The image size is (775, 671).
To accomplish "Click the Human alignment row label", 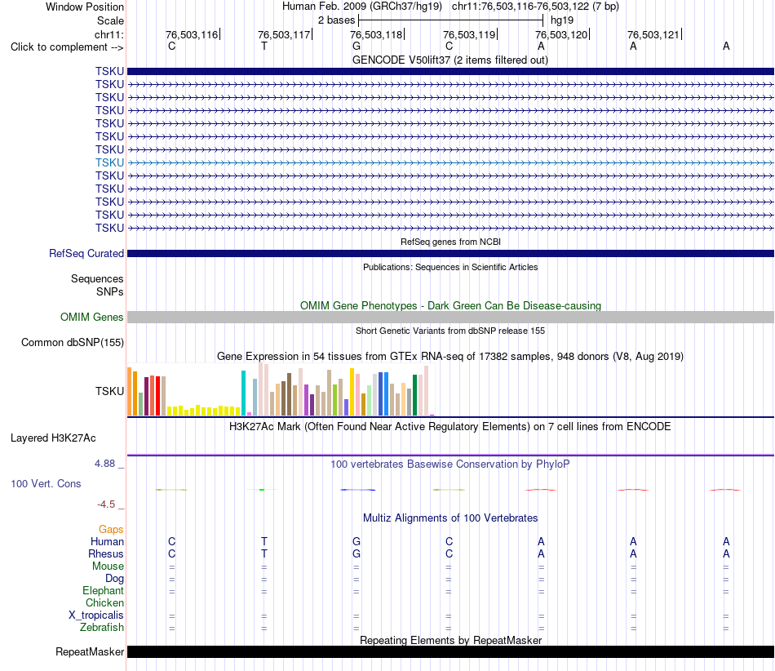I will pyautogui.click(x=107, y=541).
